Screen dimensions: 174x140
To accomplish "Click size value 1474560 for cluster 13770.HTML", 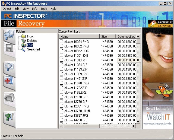I will point(107,111).
